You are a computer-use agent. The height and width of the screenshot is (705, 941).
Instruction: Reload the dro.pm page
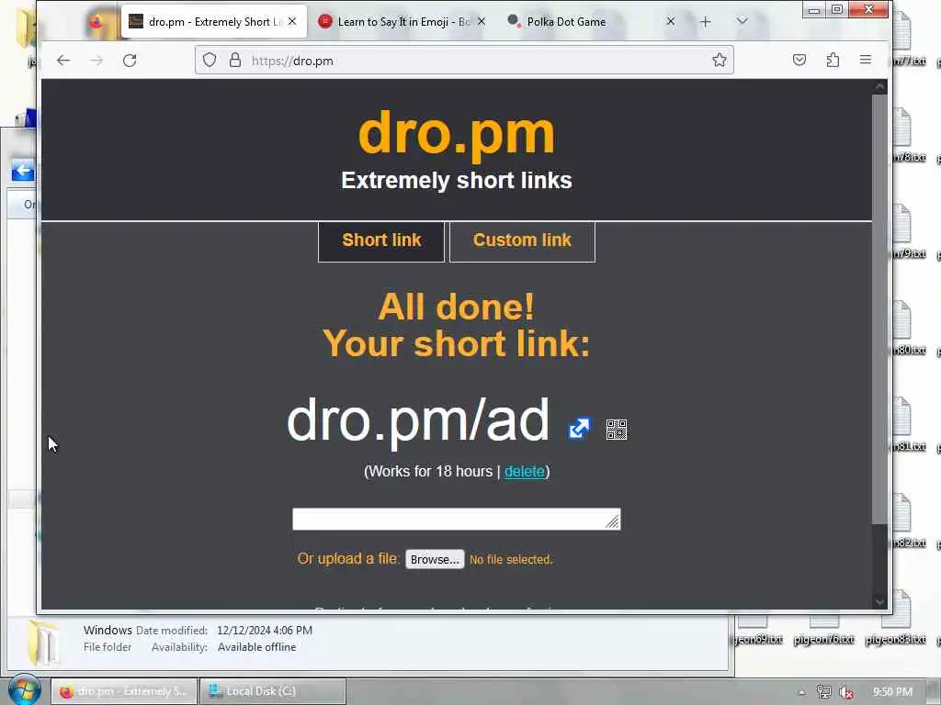coord(130,61)
